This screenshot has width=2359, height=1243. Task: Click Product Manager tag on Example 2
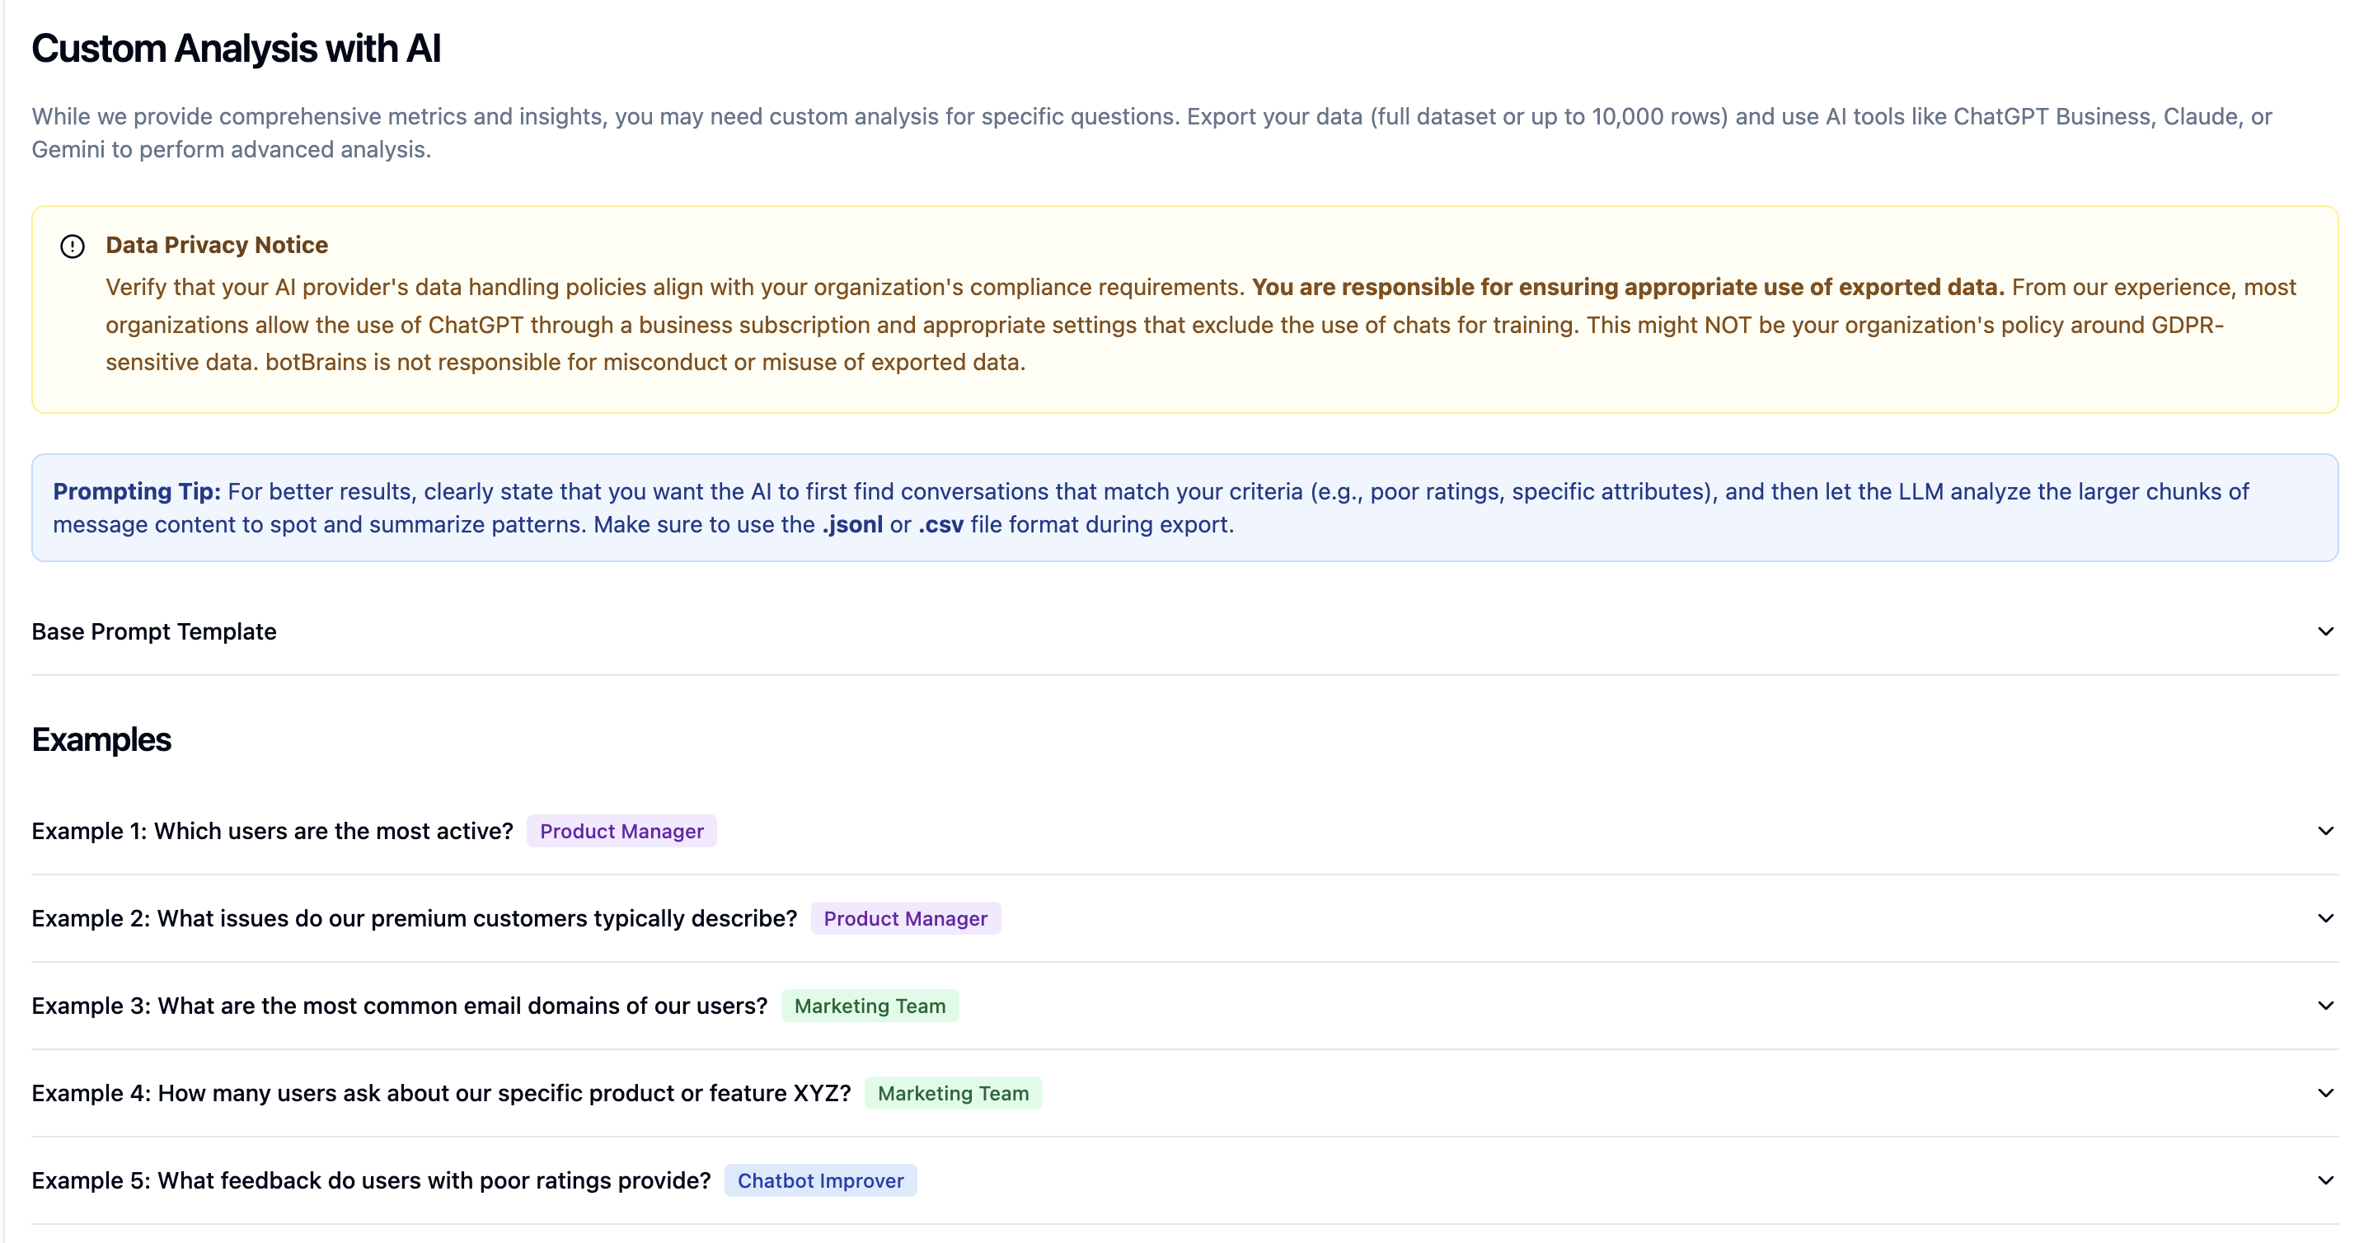(905, 919)
